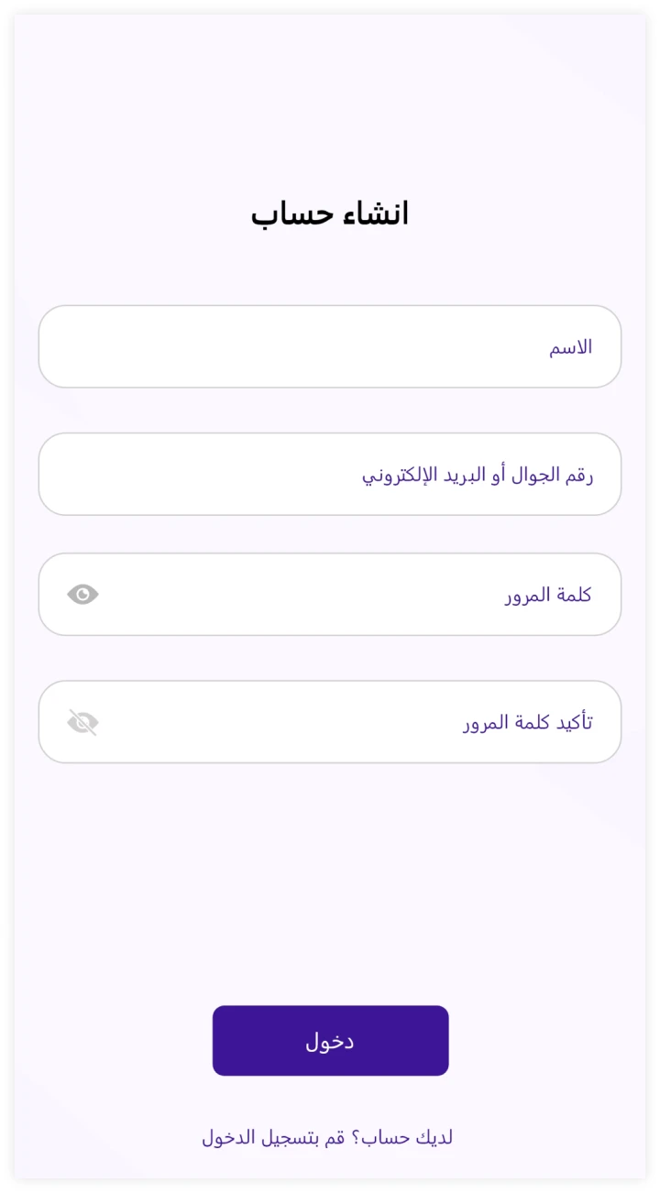Click the الاسم placeholder text

(570, 347)
